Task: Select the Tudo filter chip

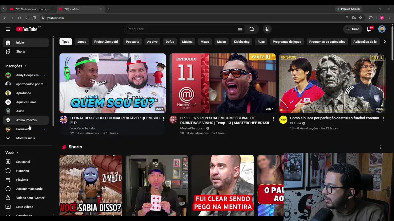Action: coord(66,42)
